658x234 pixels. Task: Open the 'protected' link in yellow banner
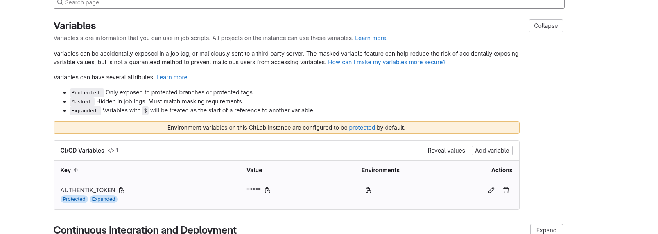[x=362, y=128]
